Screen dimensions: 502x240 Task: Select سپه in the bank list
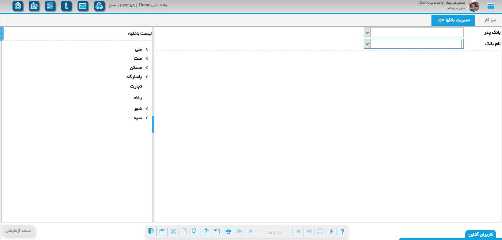[138, 118]
